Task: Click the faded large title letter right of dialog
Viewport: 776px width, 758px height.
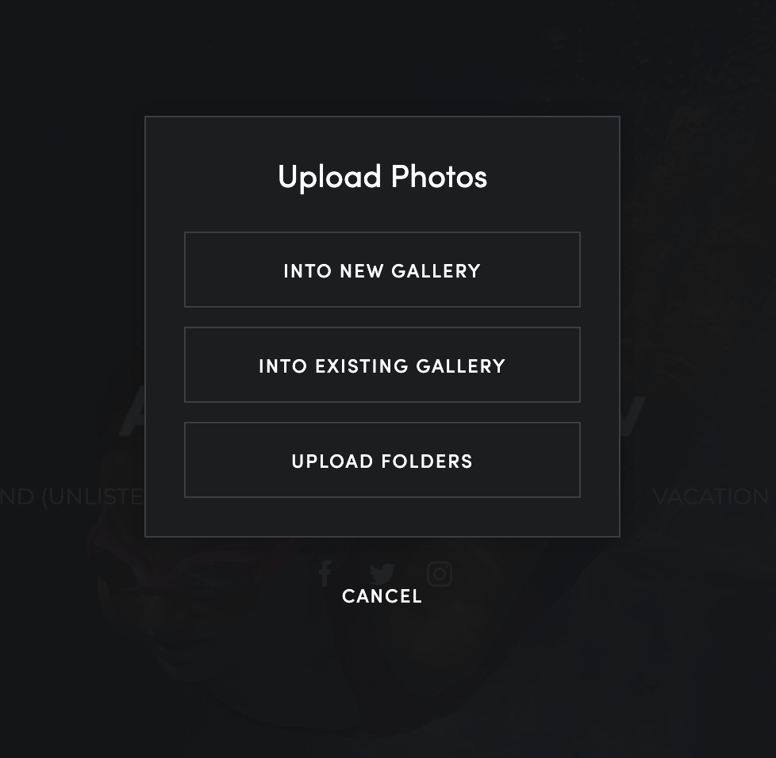Action: point(632,416)
